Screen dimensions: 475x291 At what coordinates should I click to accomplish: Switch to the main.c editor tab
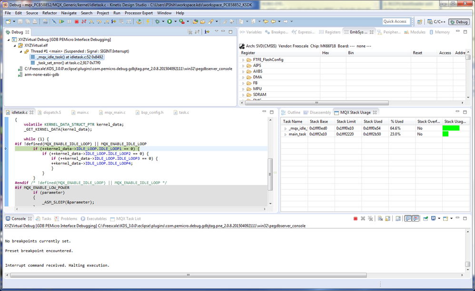(x=80, y=113)
